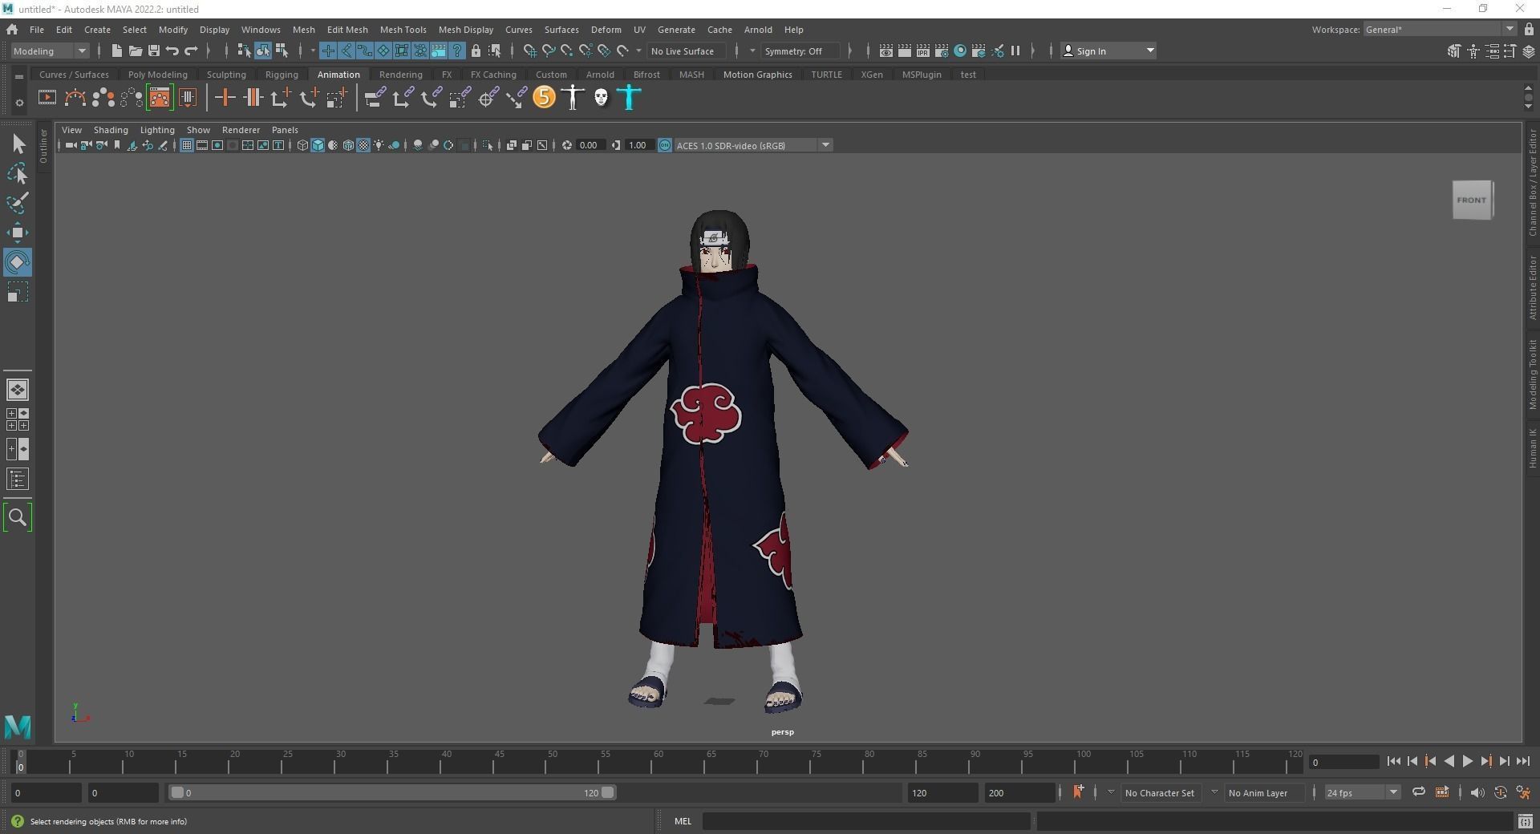Toggle playback loop mode
This screenshot has width=1540, height=834.
pyautogui.click(x=1418, y=792)
